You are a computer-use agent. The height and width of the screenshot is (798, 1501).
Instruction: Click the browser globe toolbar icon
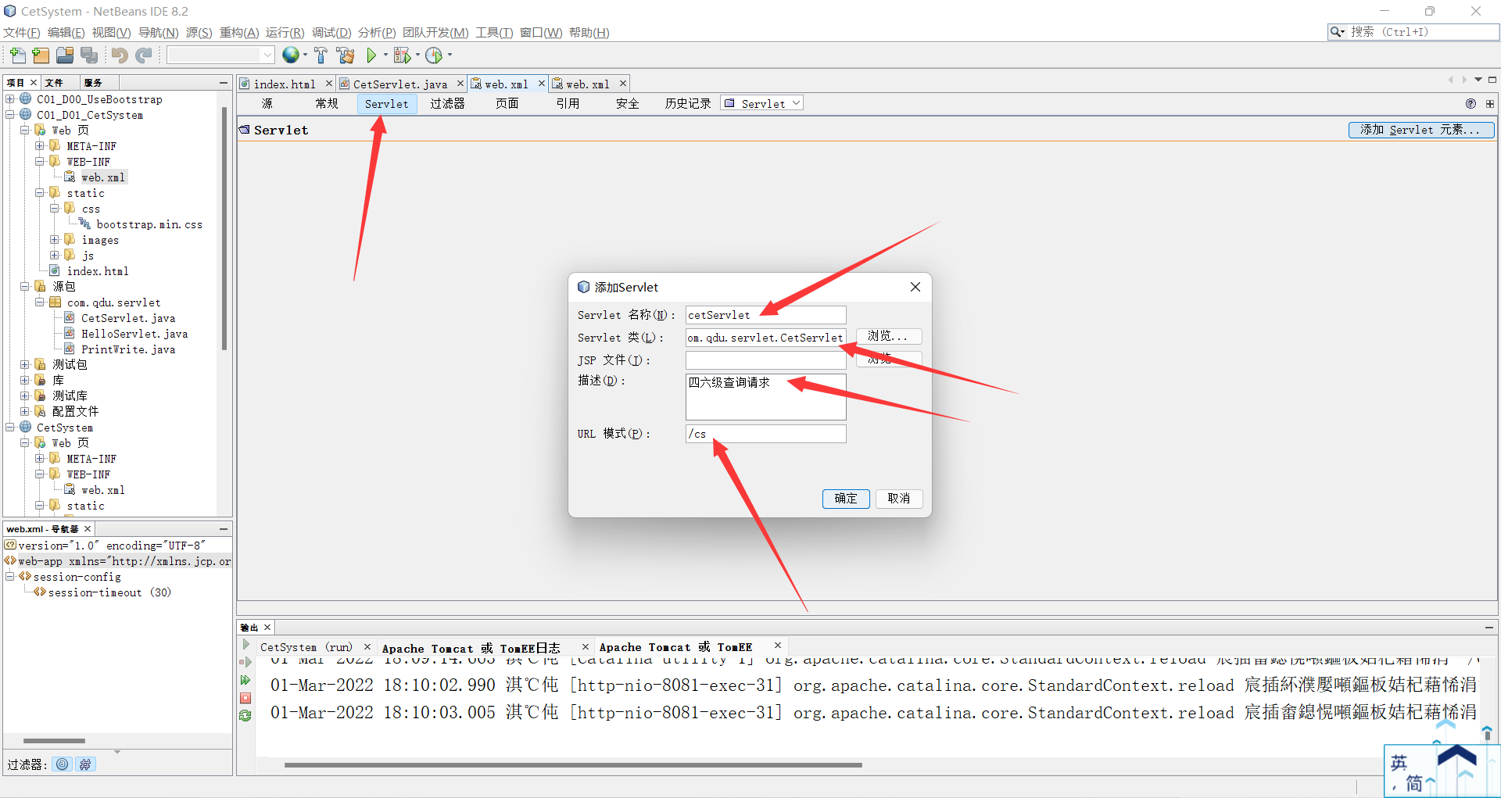click(290, 55)
